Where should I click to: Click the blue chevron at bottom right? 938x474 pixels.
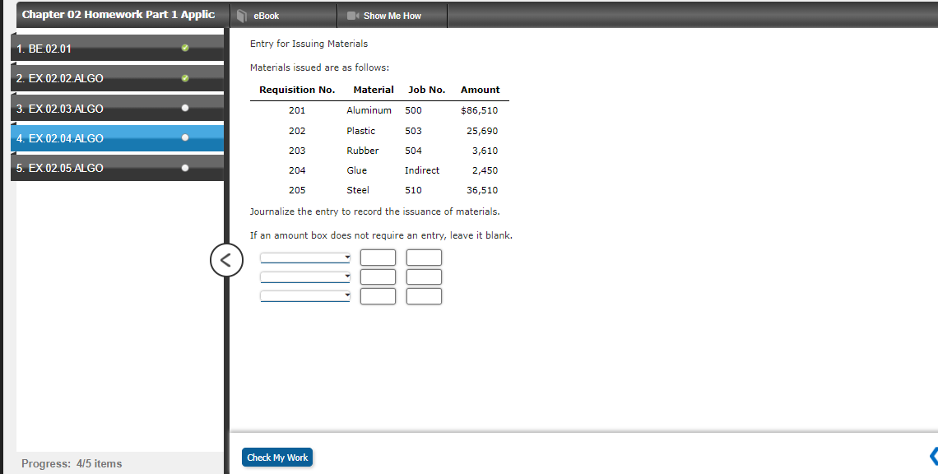click(933, 455)
